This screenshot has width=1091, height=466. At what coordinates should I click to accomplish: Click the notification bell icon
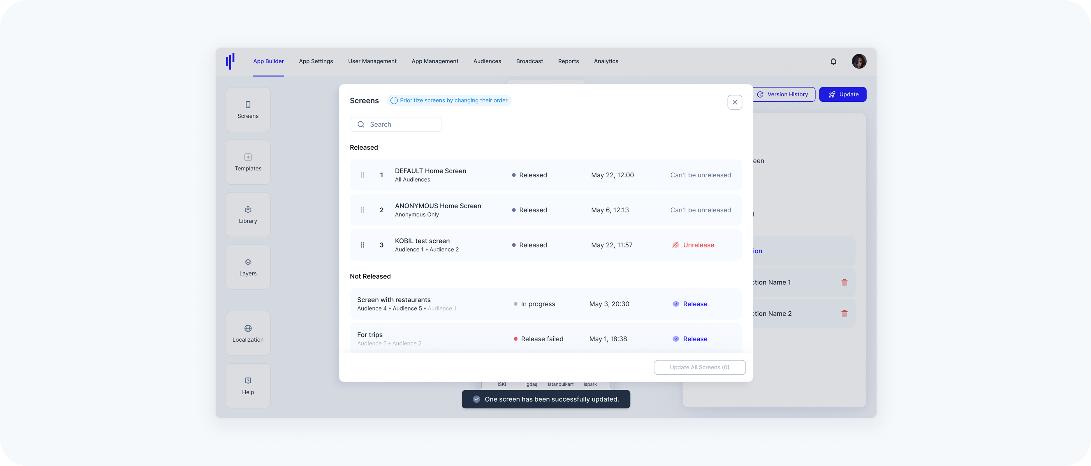833,61
